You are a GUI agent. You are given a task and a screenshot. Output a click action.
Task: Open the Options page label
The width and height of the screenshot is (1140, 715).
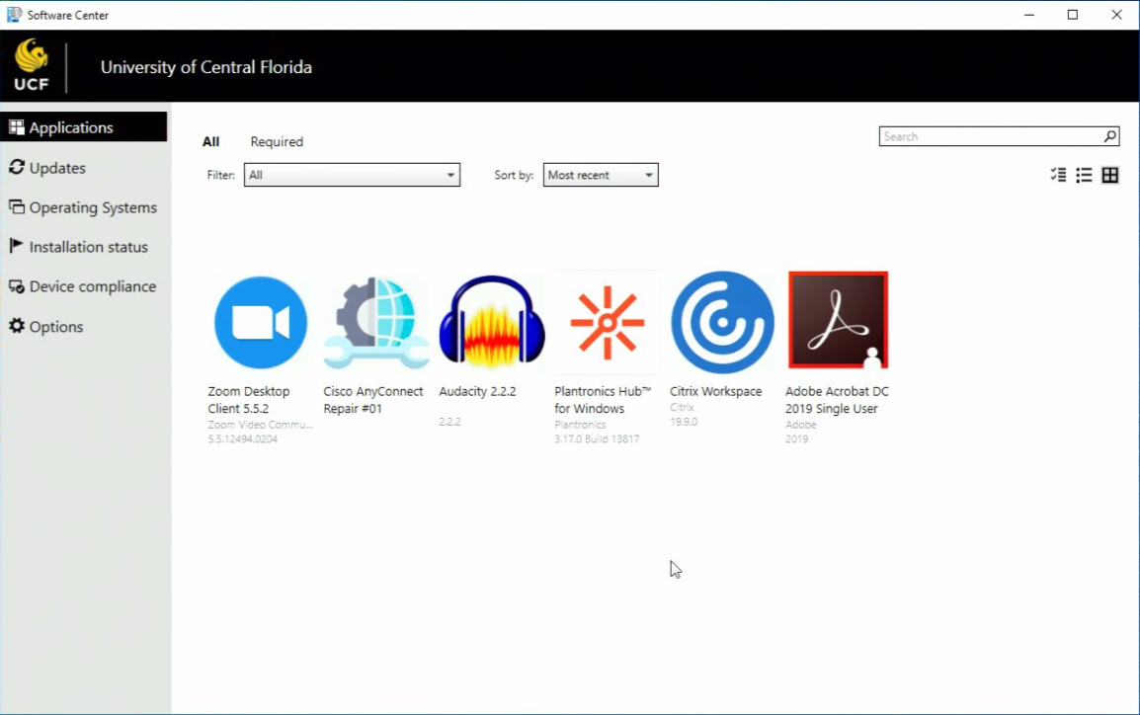pos(56,327)
